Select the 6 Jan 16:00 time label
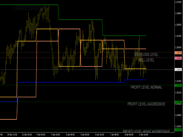Image resolution: width=183 pixels, height=137 pixels. 99,134
